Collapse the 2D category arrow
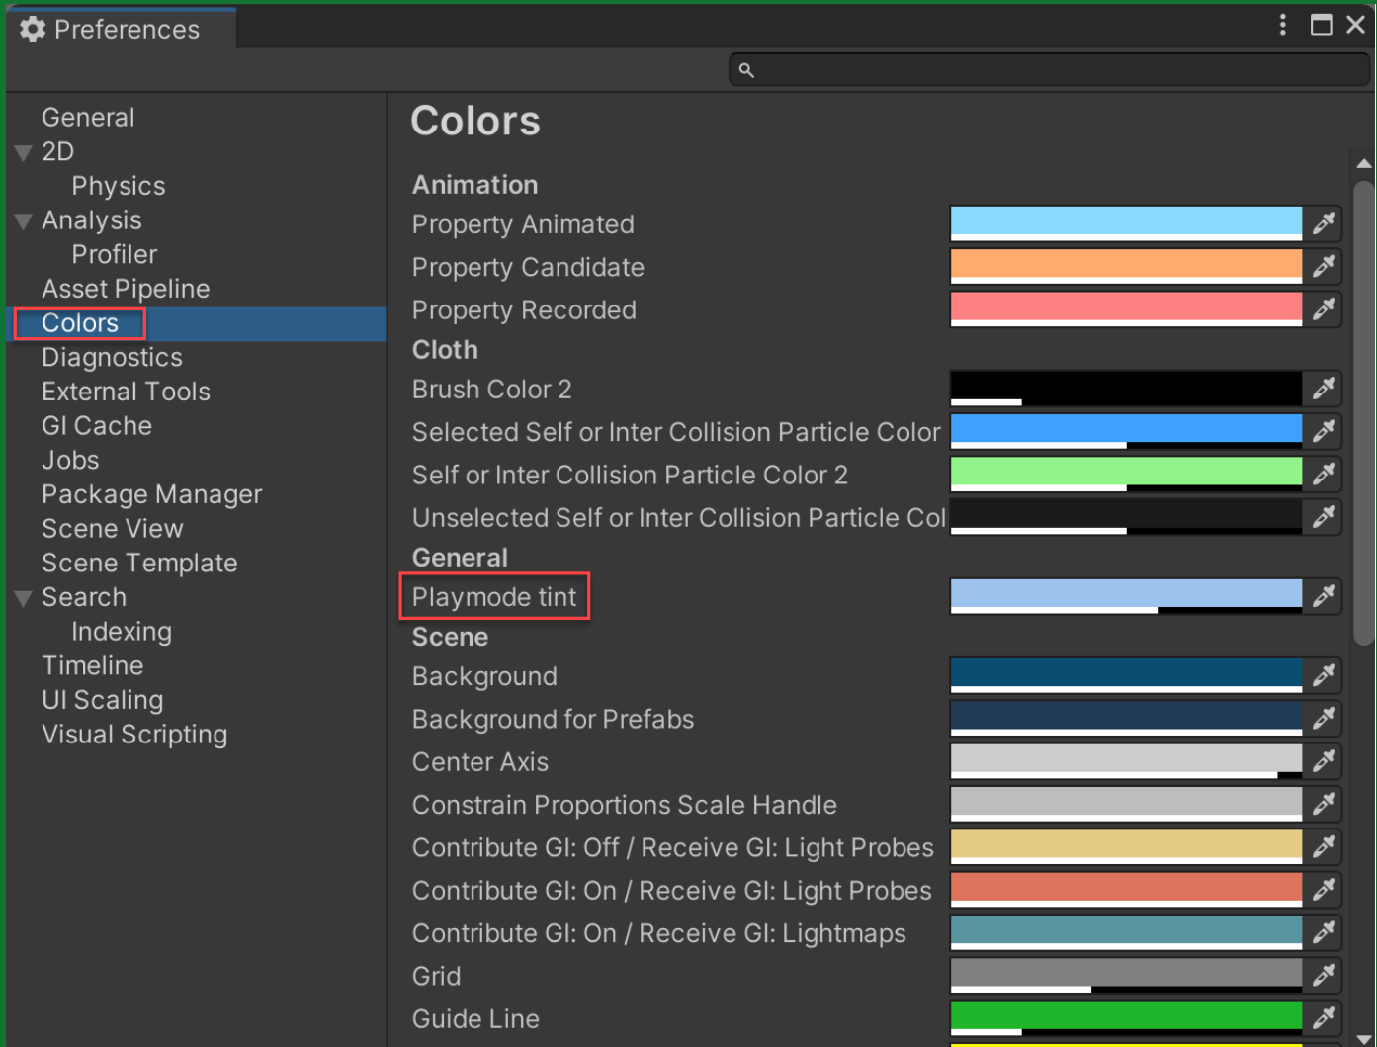1377x1047 pixels. [x=24, y=153]
